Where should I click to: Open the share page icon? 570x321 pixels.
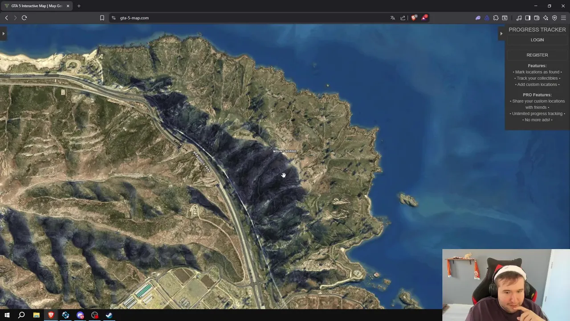point(403,18)
